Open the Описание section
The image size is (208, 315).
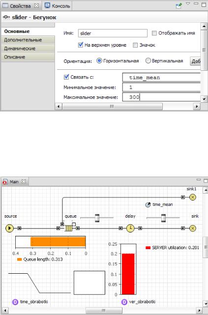28,57
